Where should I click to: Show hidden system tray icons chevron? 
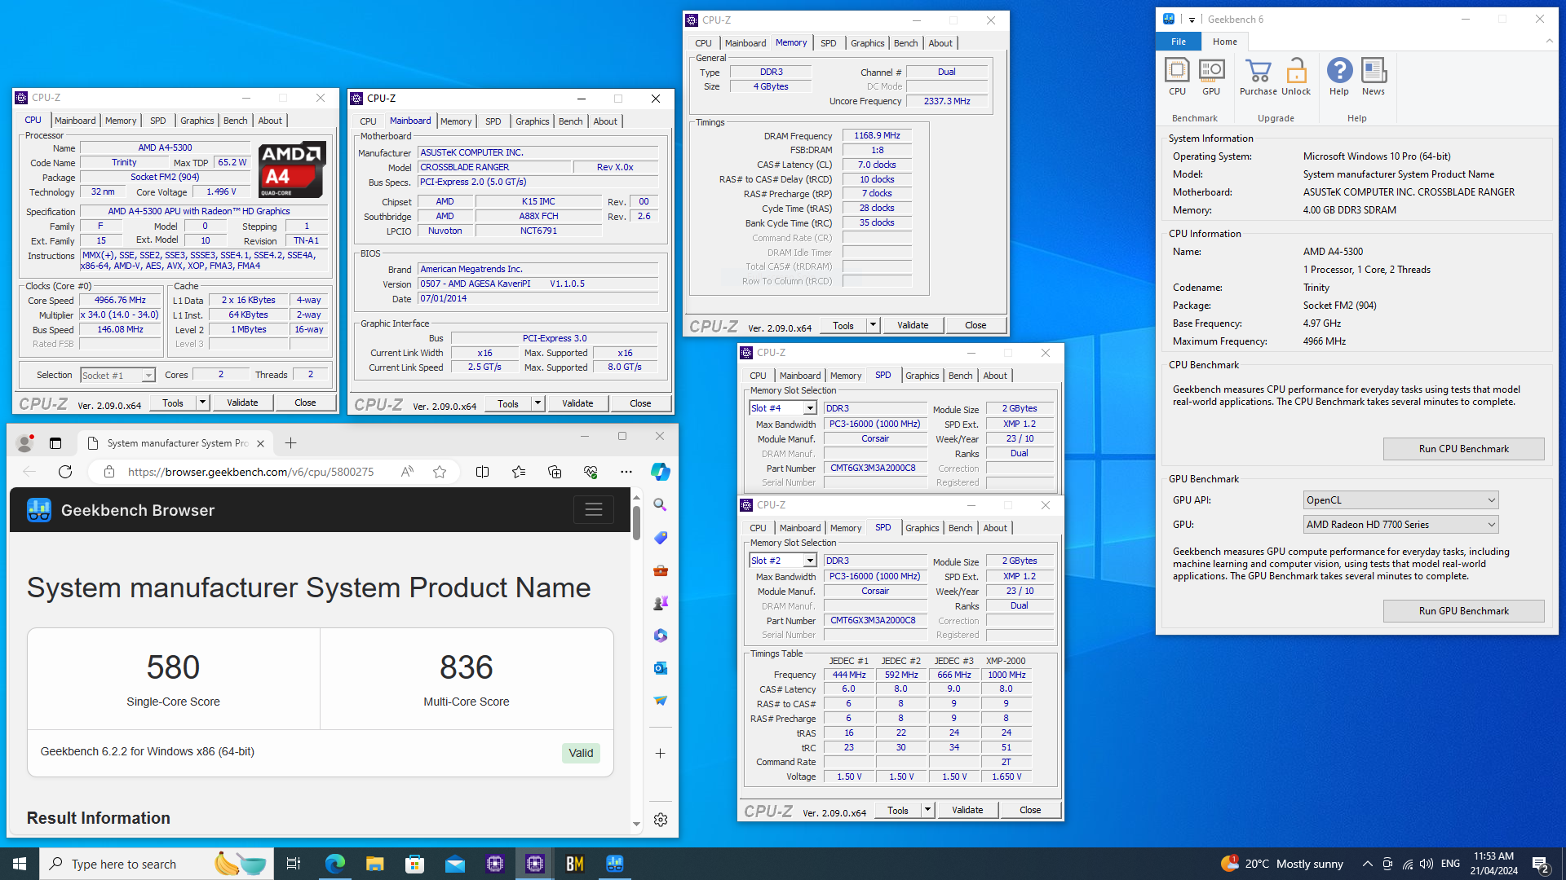tap(1368, 864)
